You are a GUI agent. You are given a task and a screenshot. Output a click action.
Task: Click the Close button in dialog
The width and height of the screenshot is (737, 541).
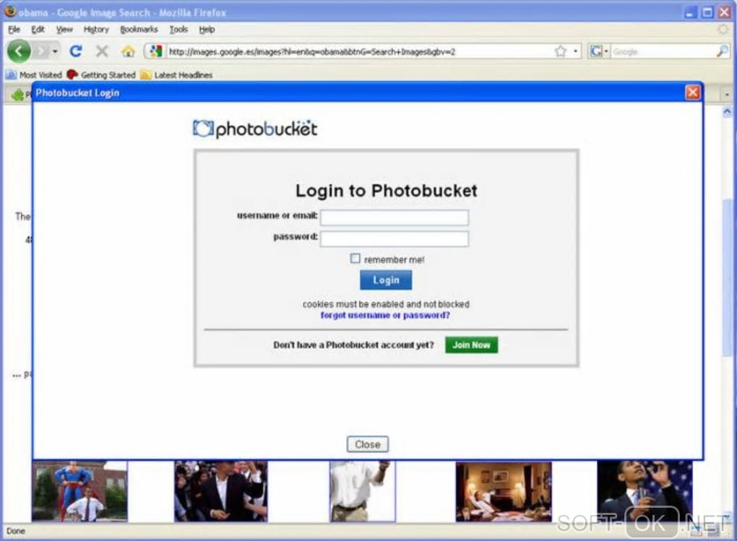(368, 444)
